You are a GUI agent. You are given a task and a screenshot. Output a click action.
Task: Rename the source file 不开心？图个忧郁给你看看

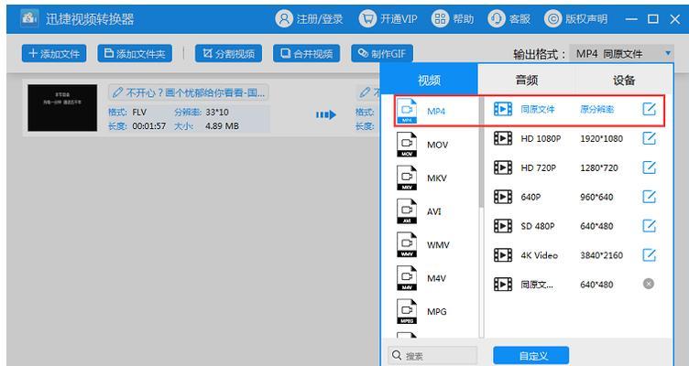[x=189, y=92]
